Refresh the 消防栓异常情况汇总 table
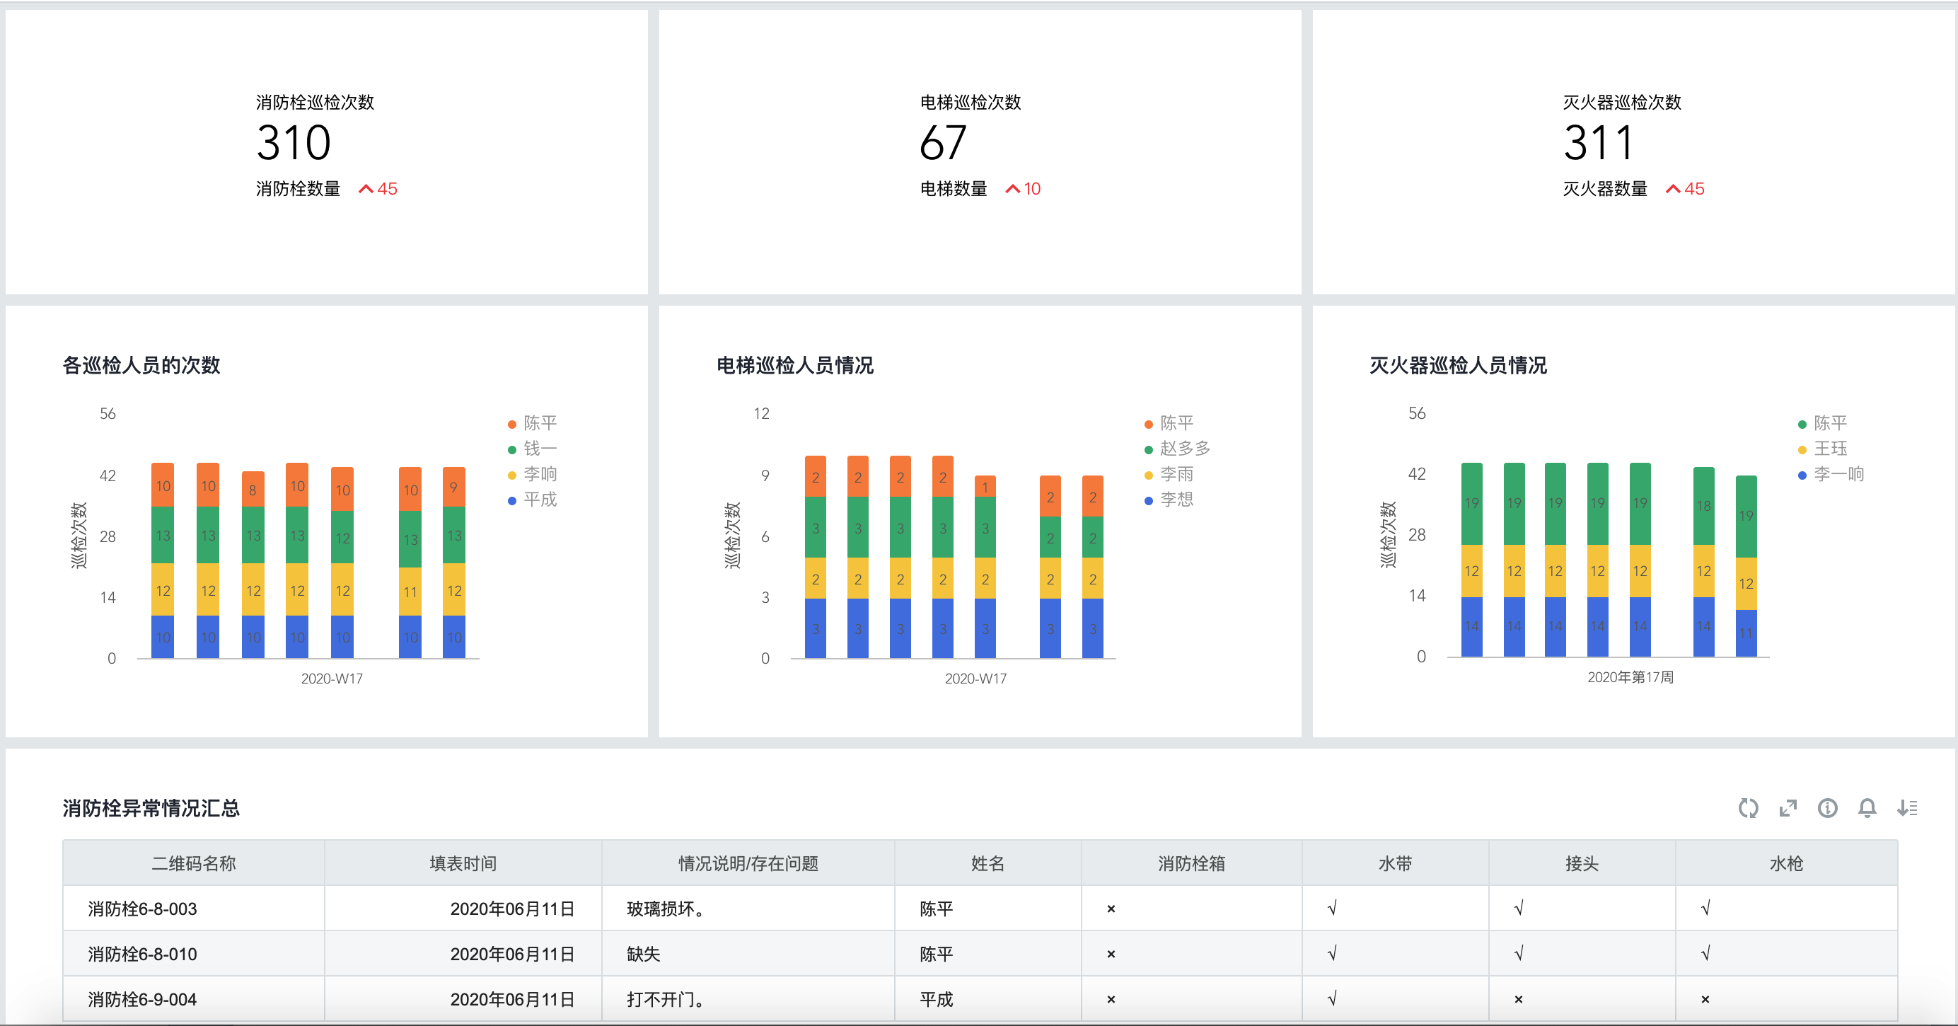 1748,808
